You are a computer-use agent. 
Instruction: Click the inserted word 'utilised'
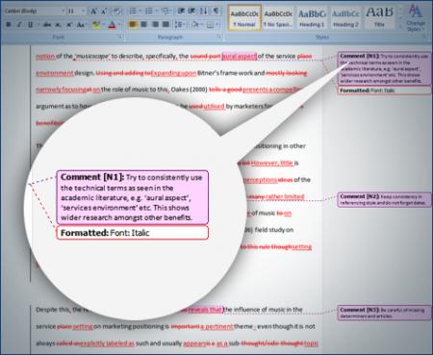pos(214,106)
